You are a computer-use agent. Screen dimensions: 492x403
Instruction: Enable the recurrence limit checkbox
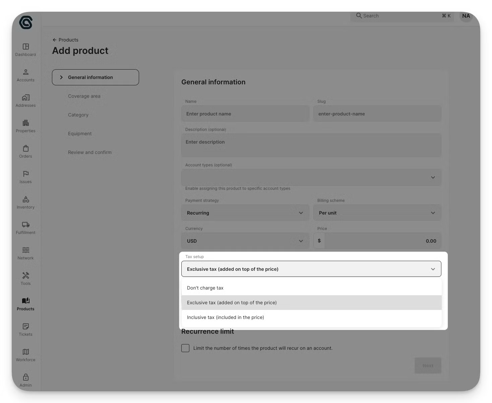185,348
